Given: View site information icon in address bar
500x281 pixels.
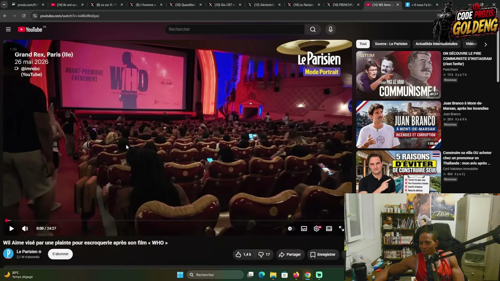Looking at the screenshot, I should (x=35, y=16).
